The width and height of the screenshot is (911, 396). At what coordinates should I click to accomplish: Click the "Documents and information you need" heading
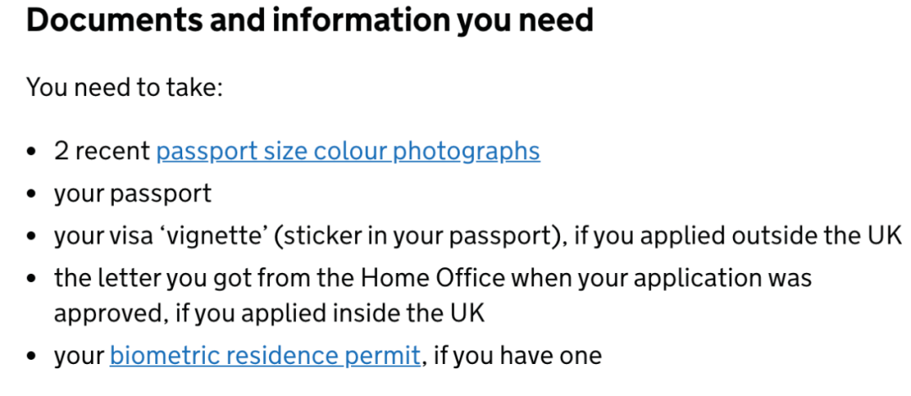[310, 21]
